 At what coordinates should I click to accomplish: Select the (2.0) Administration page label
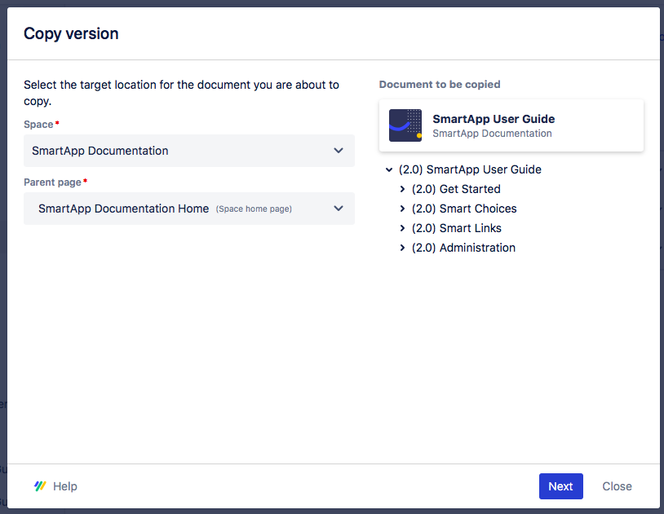[x=463, y=248]
